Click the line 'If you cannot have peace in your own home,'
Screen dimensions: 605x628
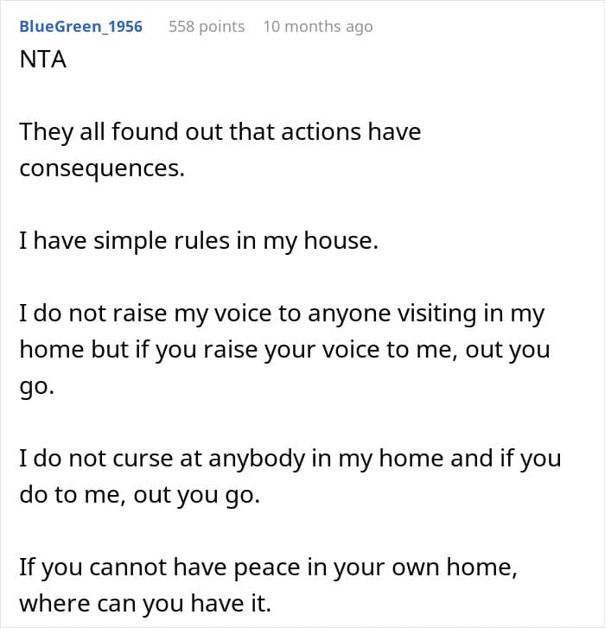click(x=268, y=568)
